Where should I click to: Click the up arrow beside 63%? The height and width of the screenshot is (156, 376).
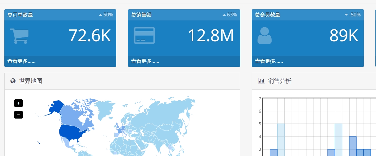pos(224,15)
